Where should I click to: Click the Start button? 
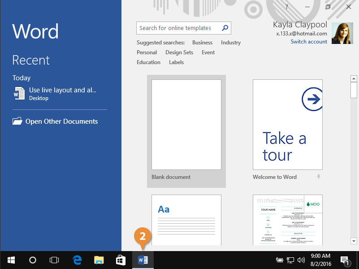coord(11,260)
